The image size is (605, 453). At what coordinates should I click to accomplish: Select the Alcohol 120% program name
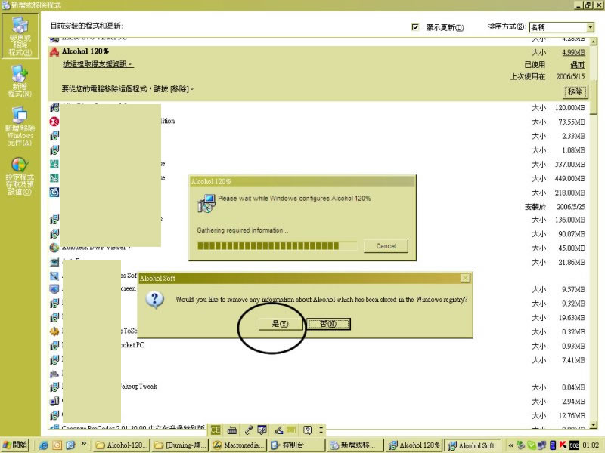tap(85, 51)
